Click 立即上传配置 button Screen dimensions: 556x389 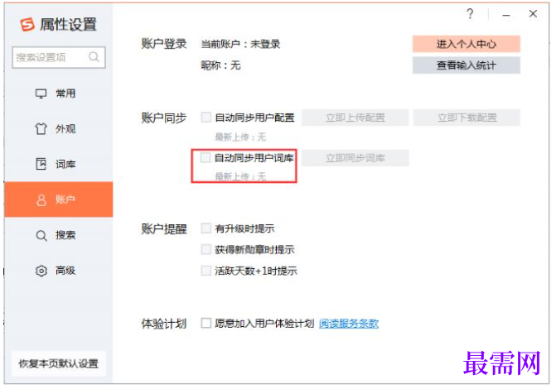point(355,118)
